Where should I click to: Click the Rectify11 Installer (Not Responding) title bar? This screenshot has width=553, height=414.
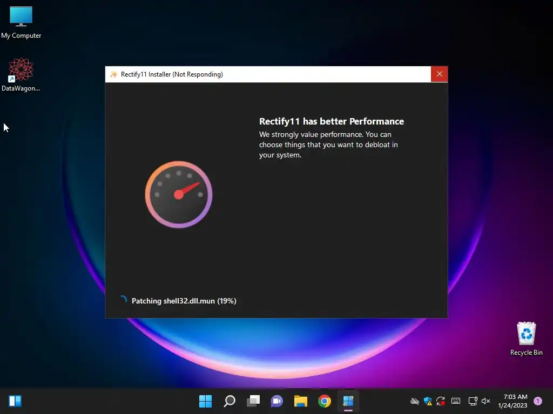coord(268,74)
